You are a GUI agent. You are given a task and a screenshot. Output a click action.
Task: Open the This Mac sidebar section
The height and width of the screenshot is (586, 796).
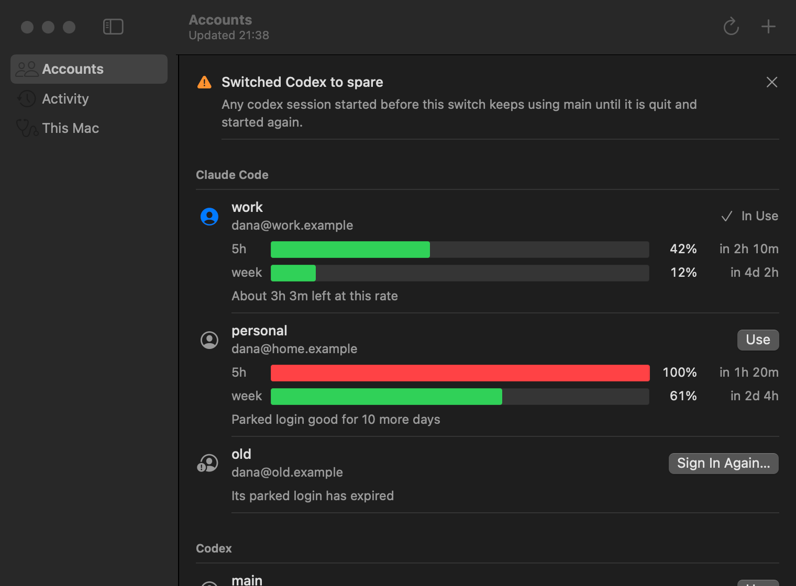click(x=89, y=128)
